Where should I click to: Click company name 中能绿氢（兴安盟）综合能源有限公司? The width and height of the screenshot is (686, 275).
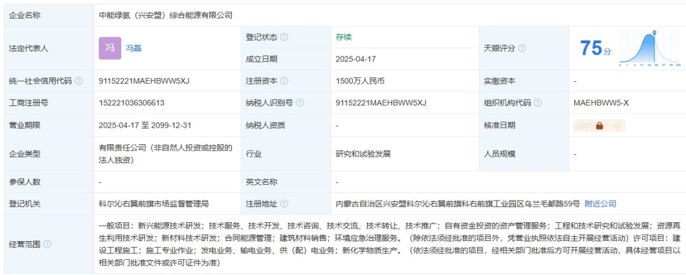(x=165, y=15)
